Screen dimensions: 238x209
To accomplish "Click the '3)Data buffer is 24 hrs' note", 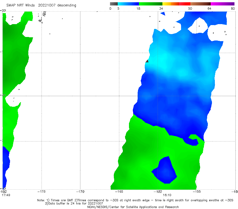I will click(x=74, y=204).
